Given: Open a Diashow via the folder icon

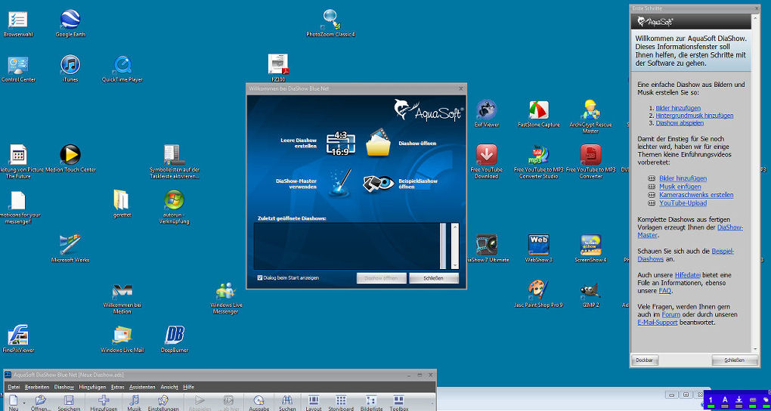Looking at the screenshot, I should [378, 144].
